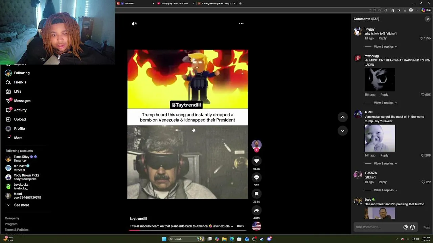Switch to the Jacol Xans YouTube tab
This screenshot has height=243, width=433.
pos(176,3)
